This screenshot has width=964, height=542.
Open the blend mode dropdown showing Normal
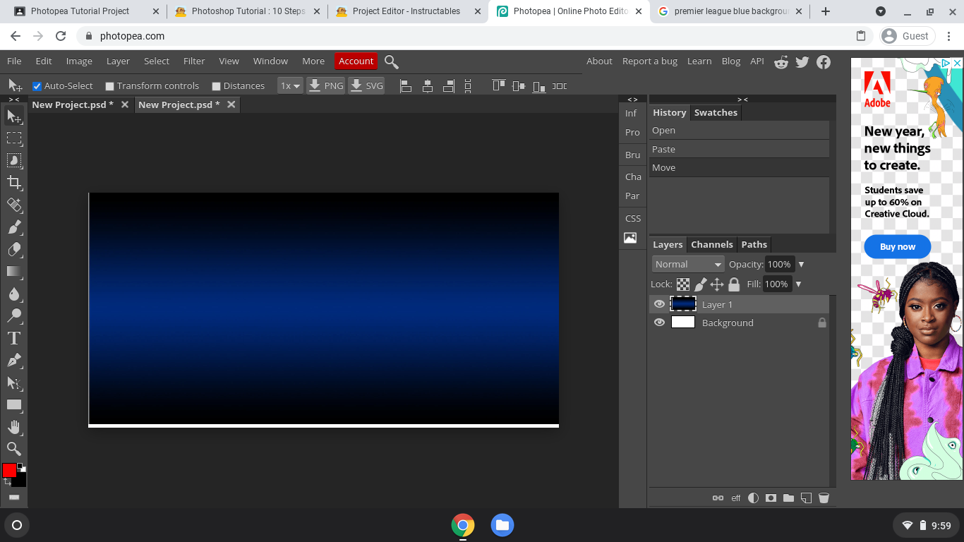tap(687, 263)
